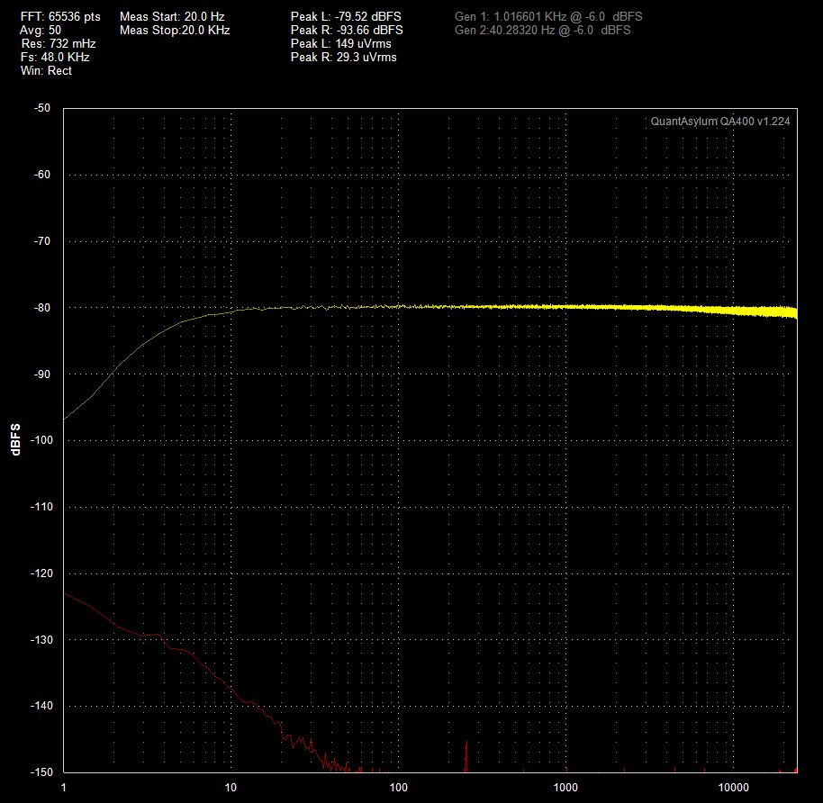Image resolution: width=823 pixels, height=803 pixels.
Task: Click 'Meas Start: 20.0 Hz' text
Action: [x=172, y=17]
